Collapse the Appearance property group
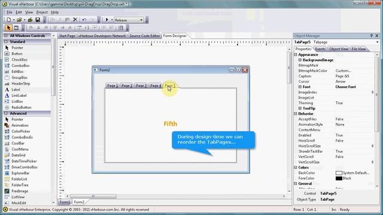Screen dimensions: 383x215 click(296, 54)
